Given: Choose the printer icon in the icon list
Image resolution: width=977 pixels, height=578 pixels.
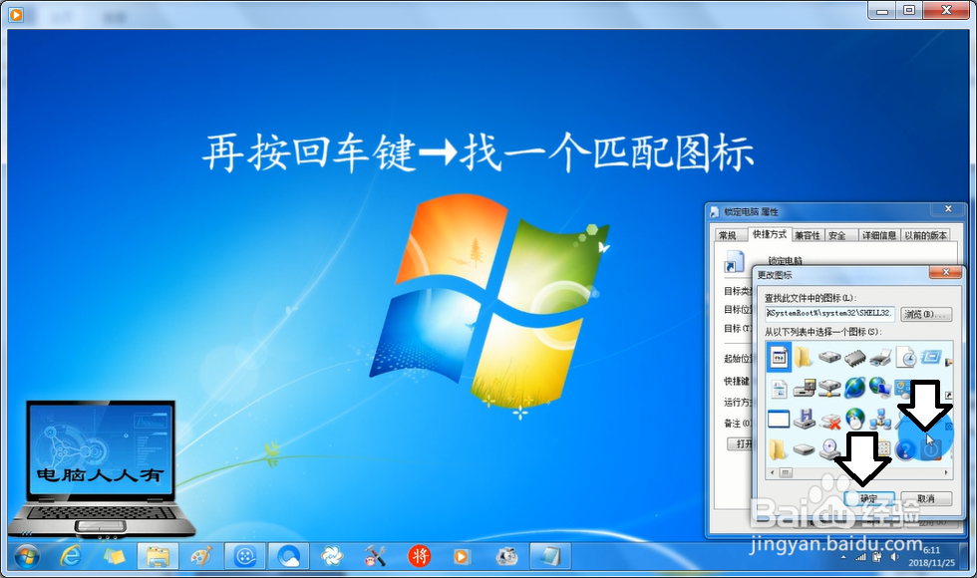Looking at the screenshot, I should (x=879, y=358).
